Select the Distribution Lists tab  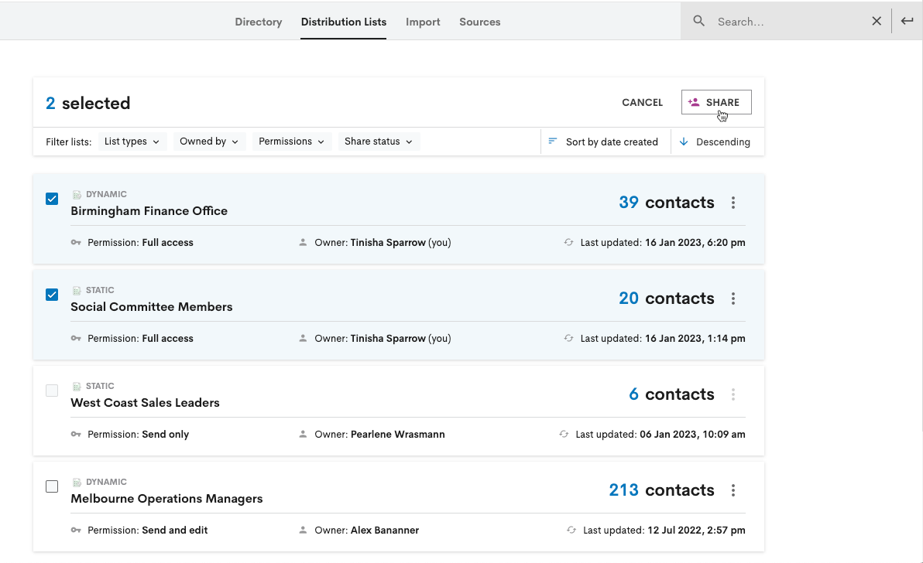pyautogui.click(x=344, y=22)
